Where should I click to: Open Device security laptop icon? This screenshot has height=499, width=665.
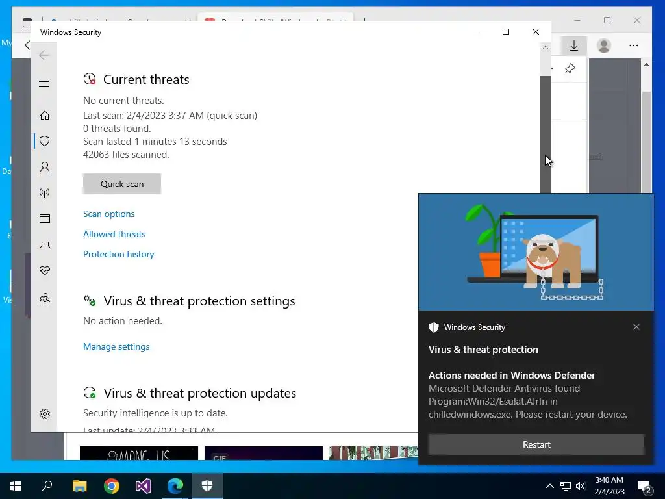[45, 245]
